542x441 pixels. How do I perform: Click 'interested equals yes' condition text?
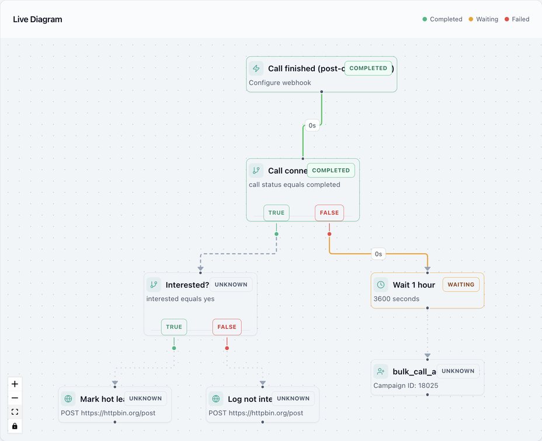(180, 298)
